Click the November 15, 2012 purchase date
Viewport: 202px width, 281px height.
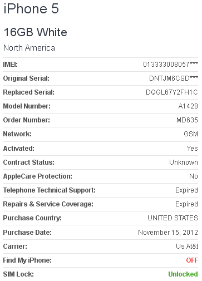tap(168, 233)
